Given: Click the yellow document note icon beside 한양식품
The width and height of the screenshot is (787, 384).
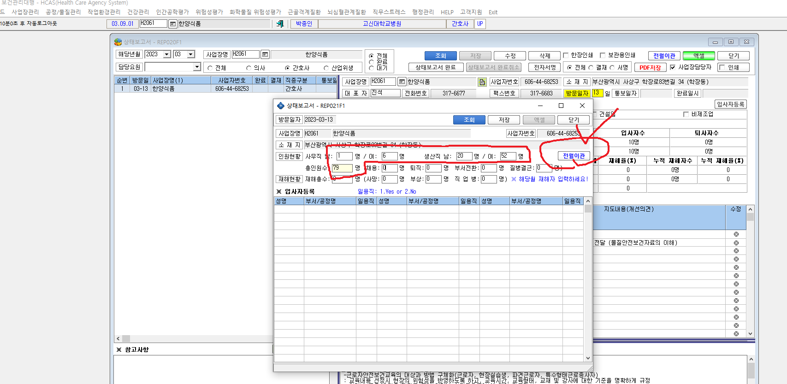Looking at the screenshot, I should [x=482, y=82].
